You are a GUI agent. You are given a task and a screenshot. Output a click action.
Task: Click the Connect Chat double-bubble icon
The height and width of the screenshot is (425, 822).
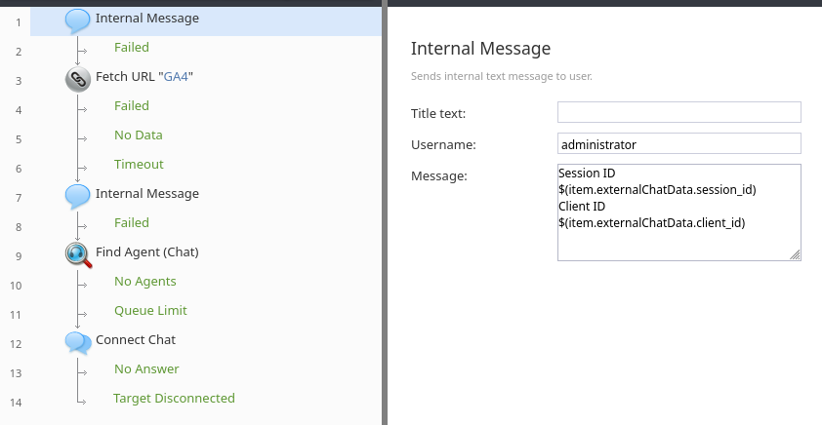(x=78, y=343)
